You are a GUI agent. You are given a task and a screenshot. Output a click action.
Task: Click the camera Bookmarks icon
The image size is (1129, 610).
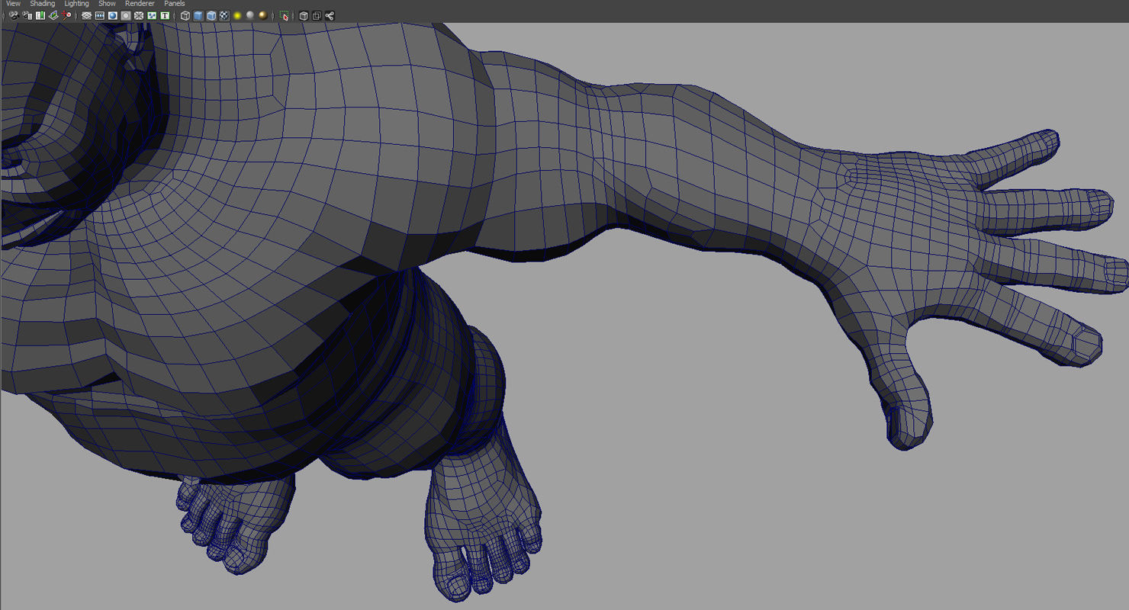(40, 15)
